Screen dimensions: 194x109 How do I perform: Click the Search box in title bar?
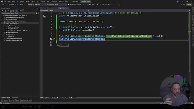tap(75, 2)
